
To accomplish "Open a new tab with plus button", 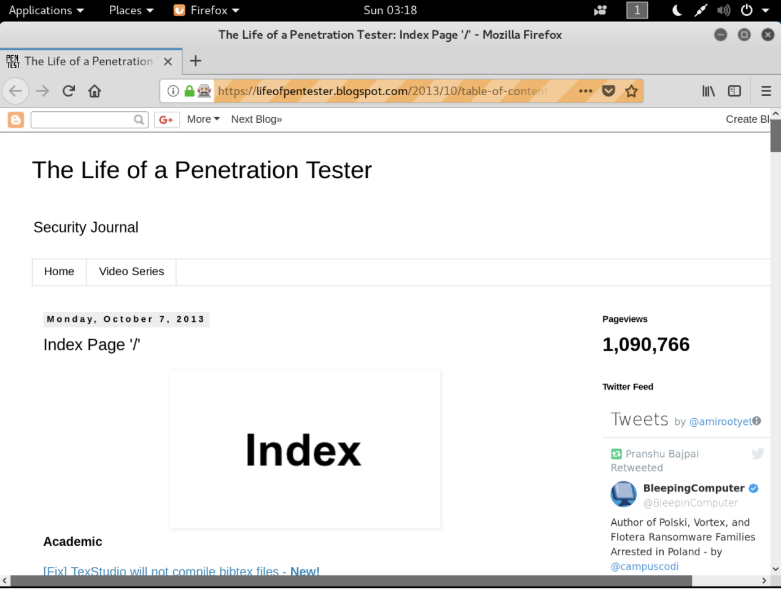I will point(195,61).
